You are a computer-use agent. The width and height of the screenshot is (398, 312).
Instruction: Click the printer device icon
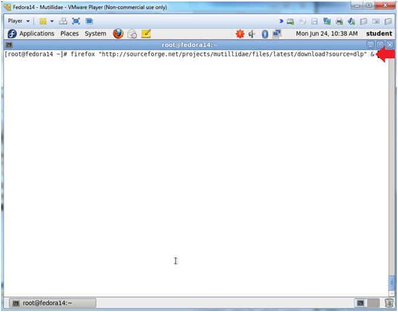(x=339, y=22)
